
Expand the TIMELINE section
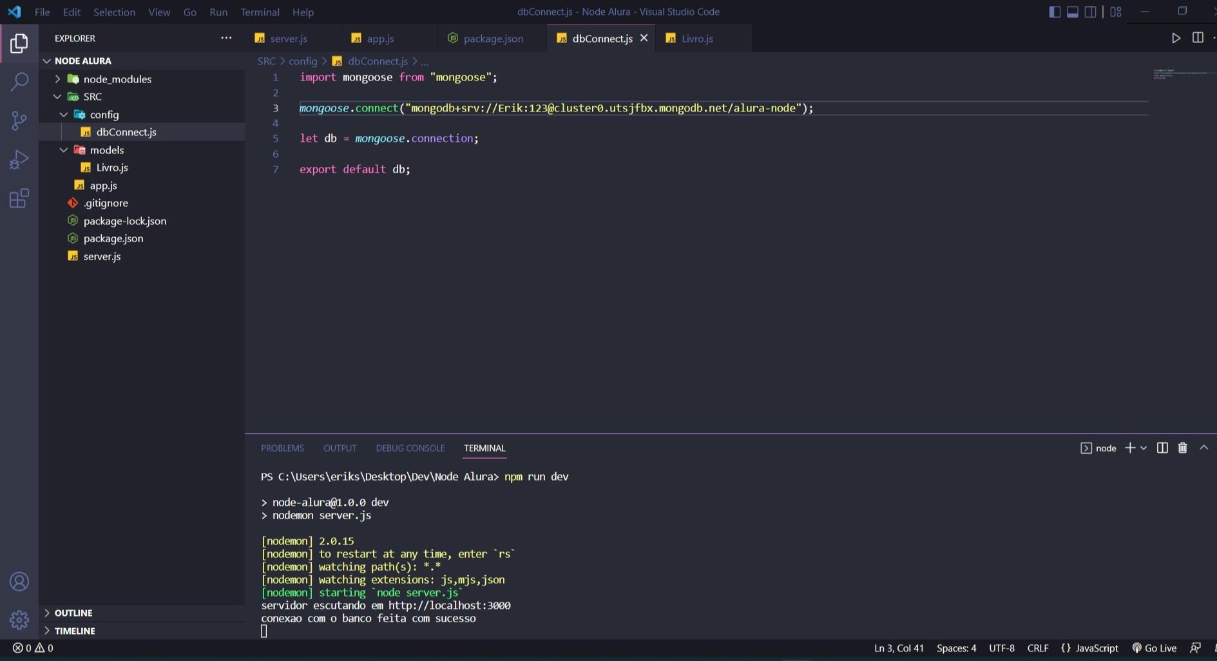[142, 631]
